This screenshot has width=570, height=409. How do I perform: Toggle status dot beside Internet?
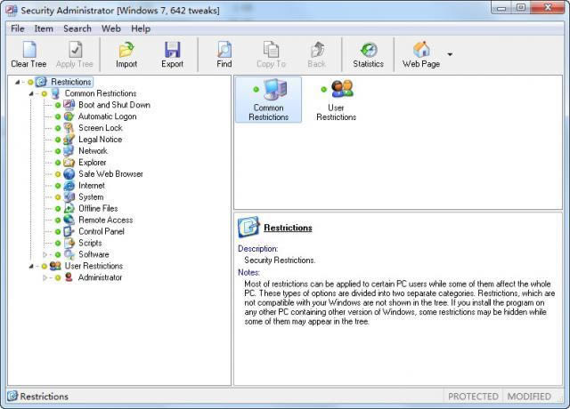coord(58,186)
